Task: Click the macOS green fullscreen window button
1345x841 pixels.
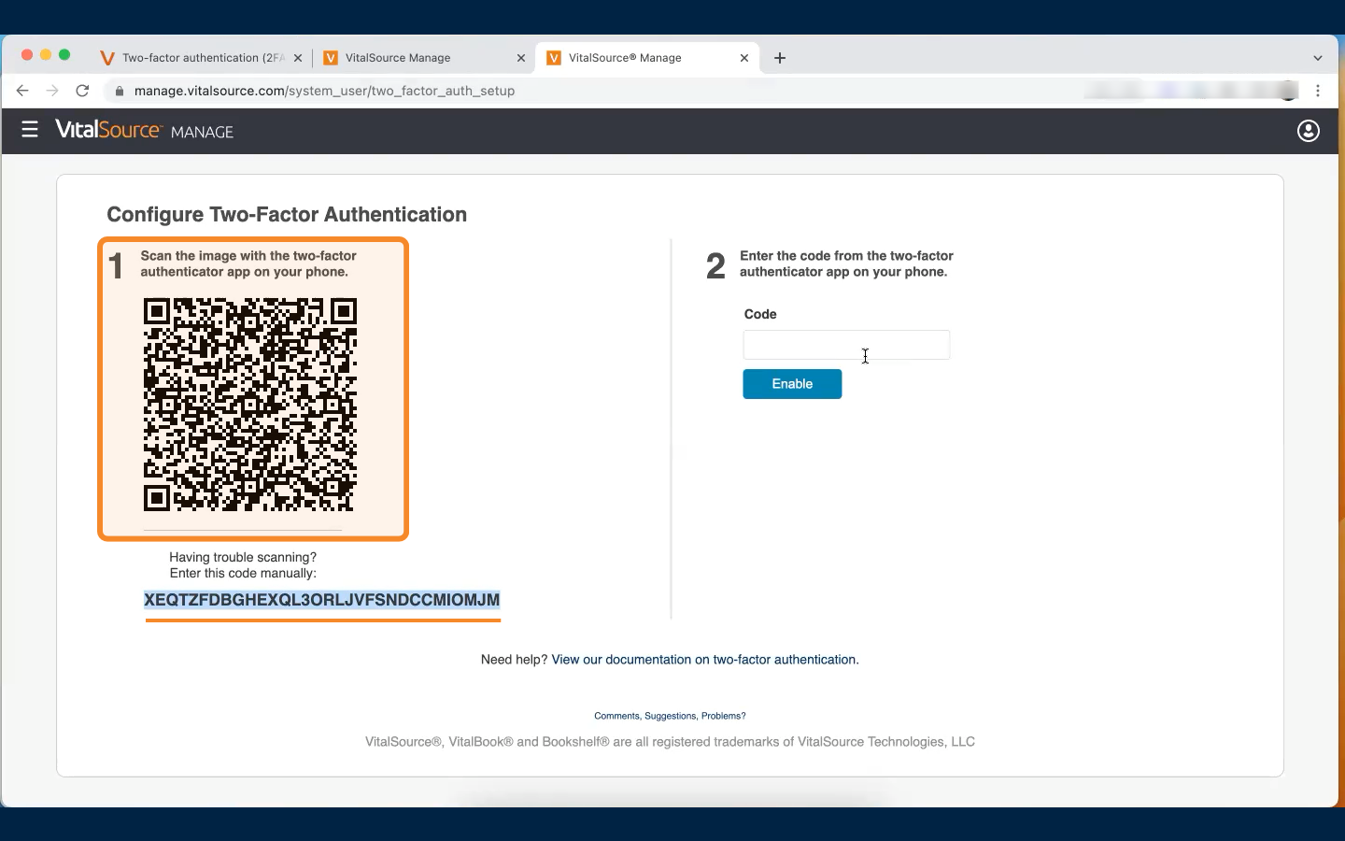Action: [64, 55]
